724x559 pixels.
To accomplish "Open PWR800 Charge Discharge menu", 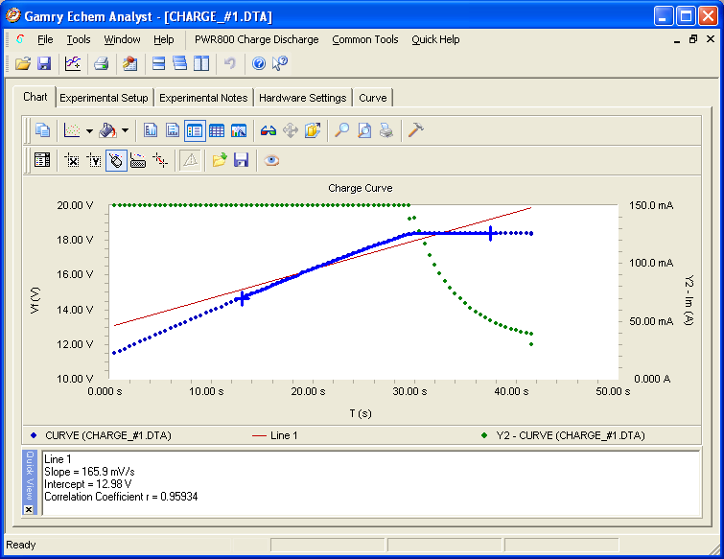I will pyautogui.click(x=257, y=39).
